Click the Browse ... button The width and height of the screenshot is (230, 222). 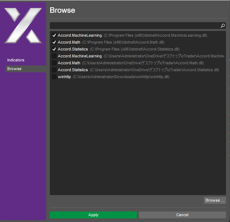point(215,200)
